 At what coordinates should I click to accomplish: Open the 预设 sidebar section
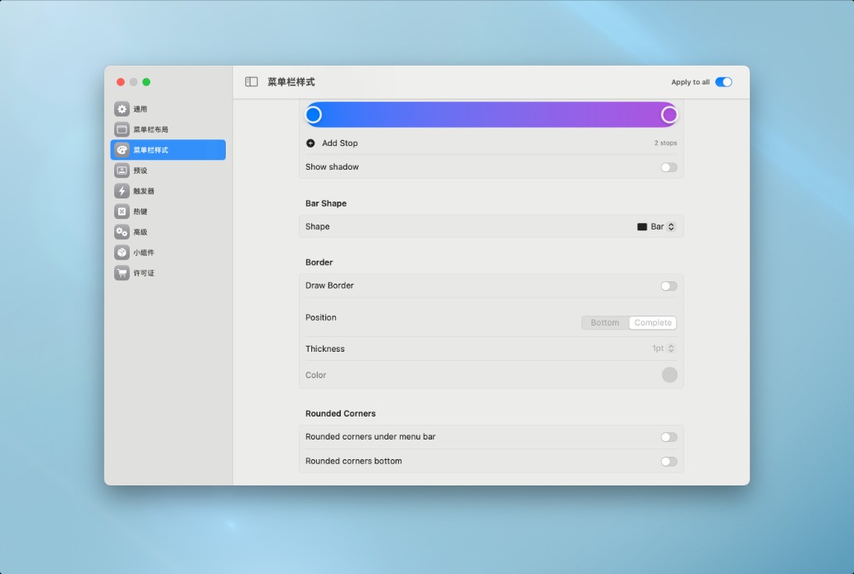click(168, 171)
